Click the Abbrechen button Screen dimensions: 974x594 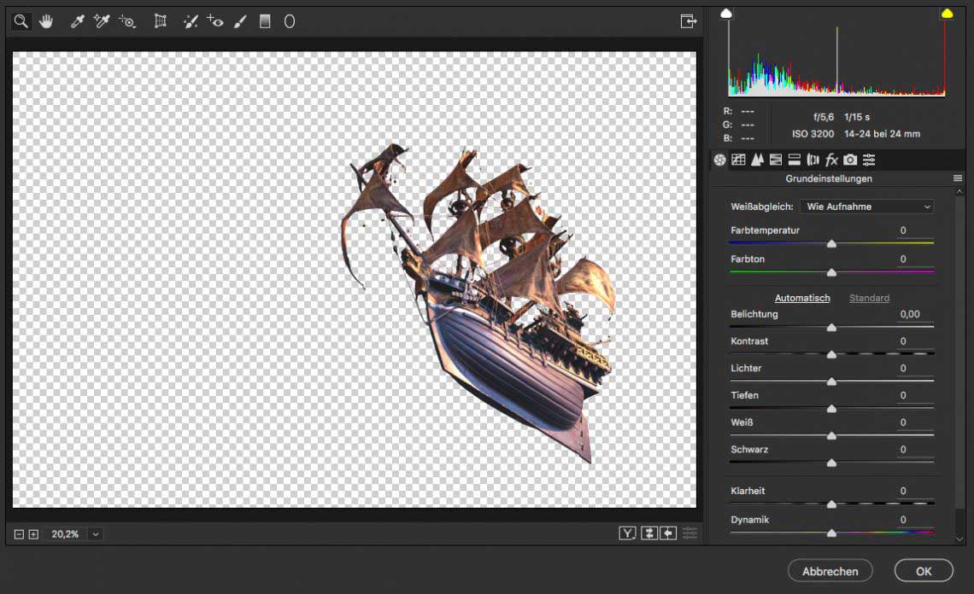coord(830,571)
